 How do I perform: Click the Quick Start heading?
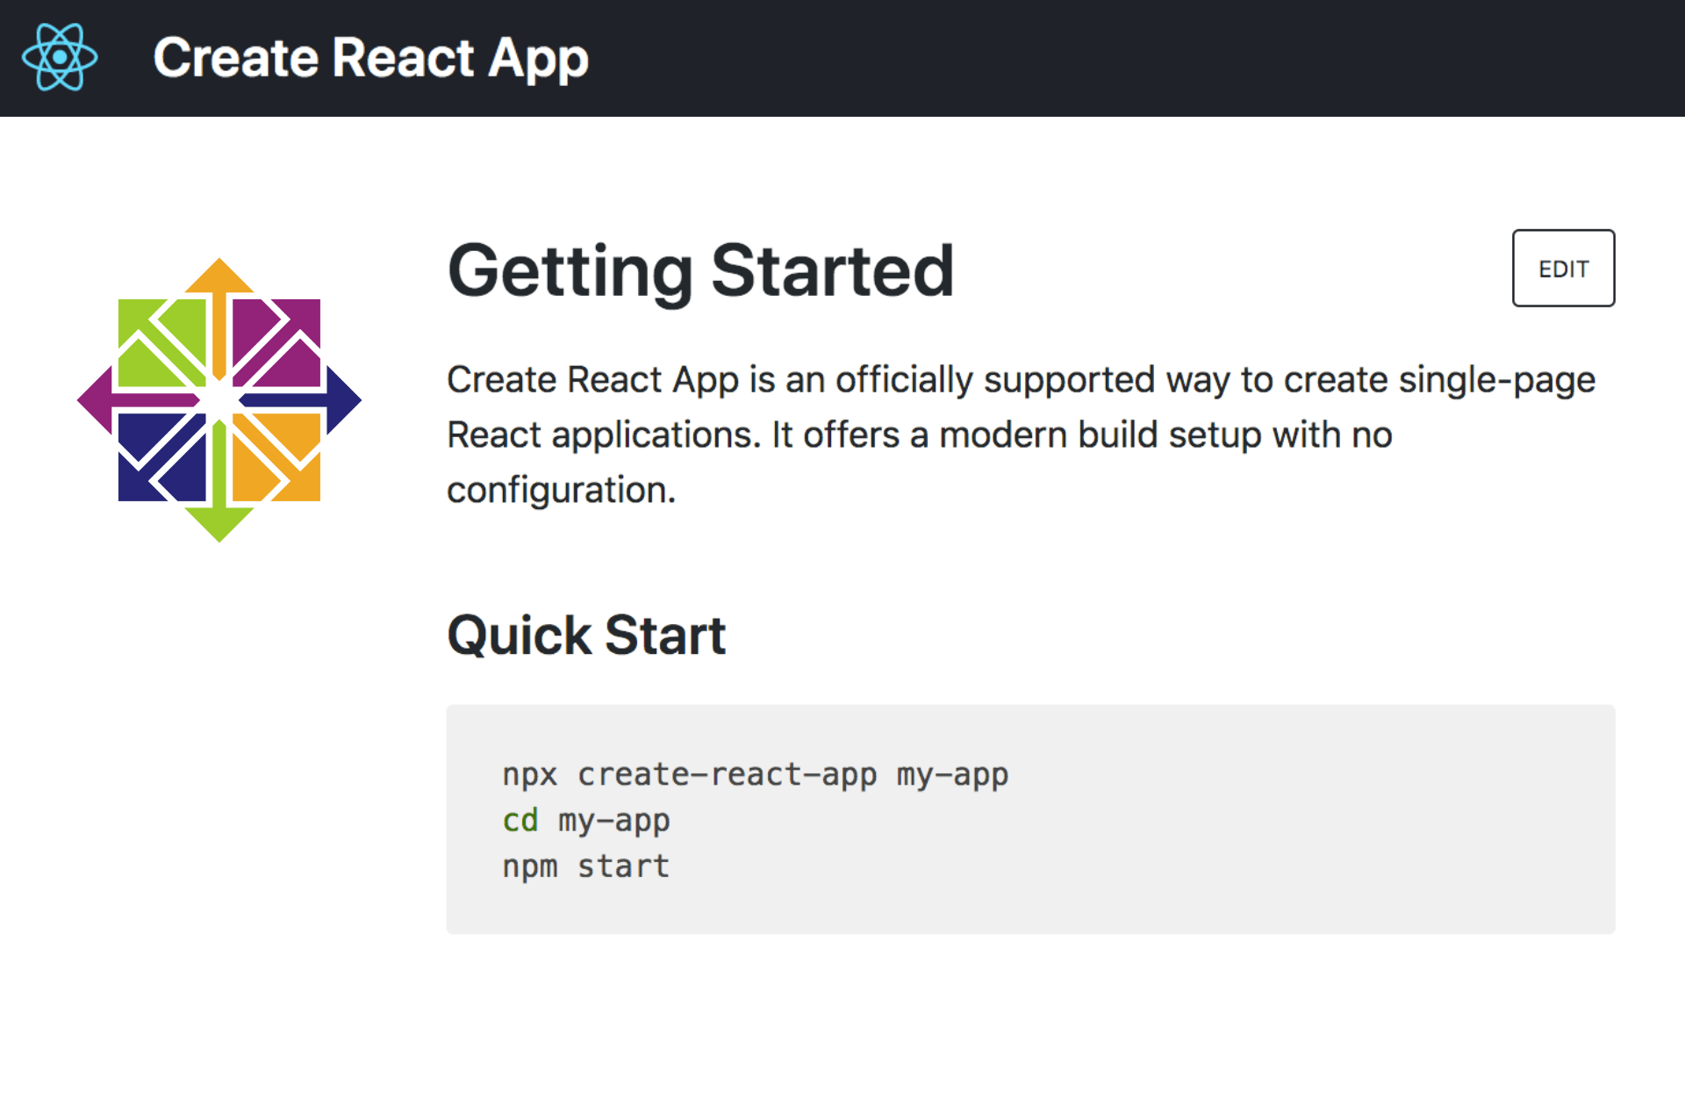coord(586,635)
